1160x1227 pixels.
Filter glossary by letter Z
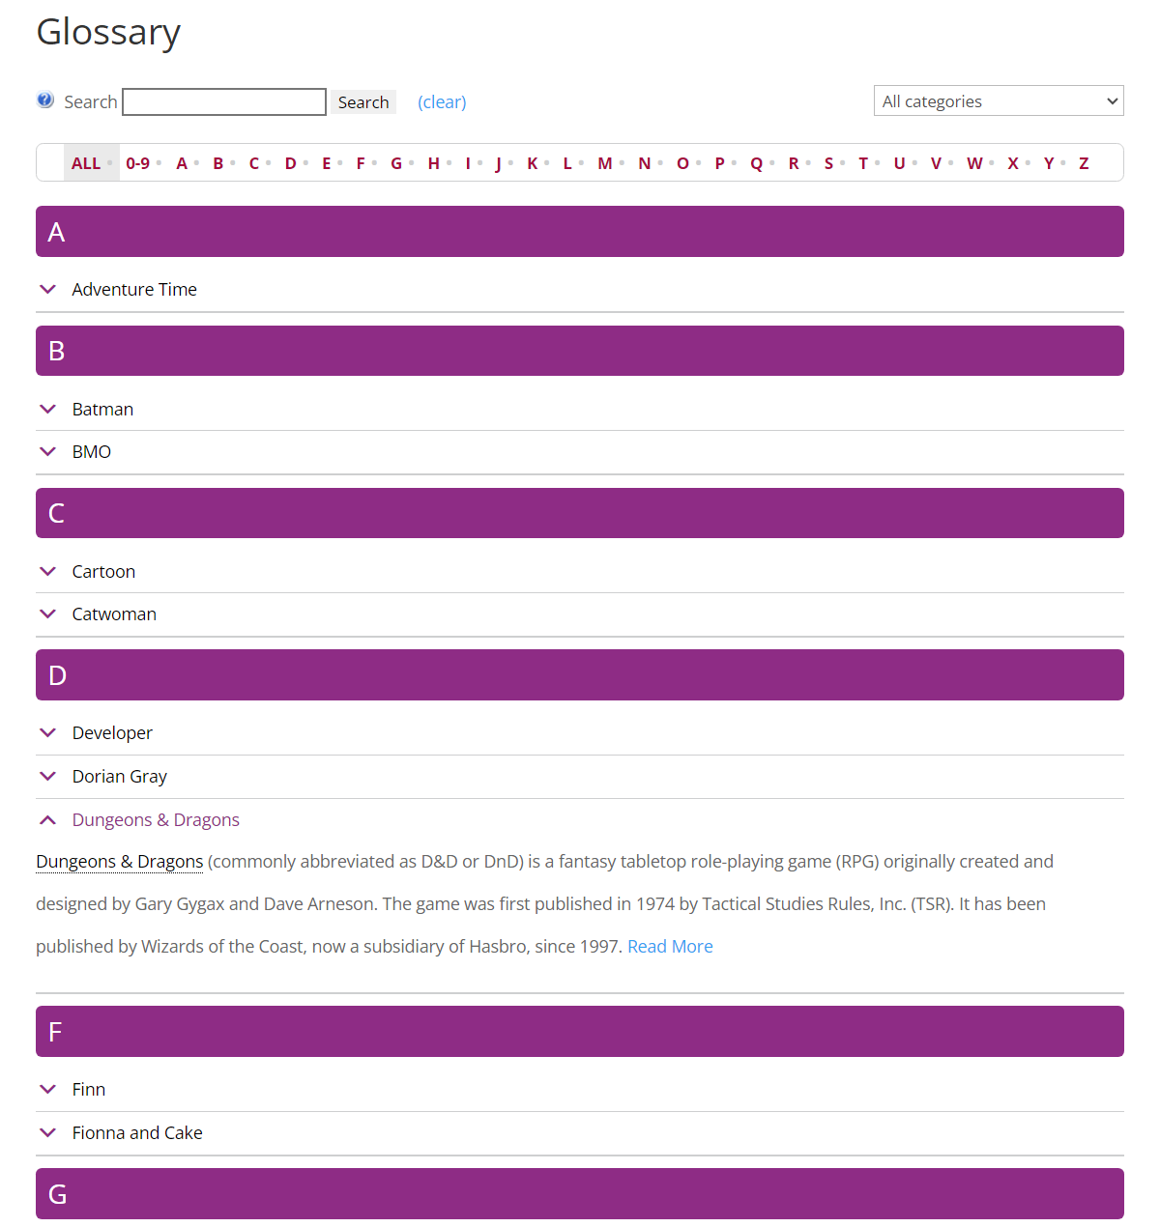point(1084,163)
